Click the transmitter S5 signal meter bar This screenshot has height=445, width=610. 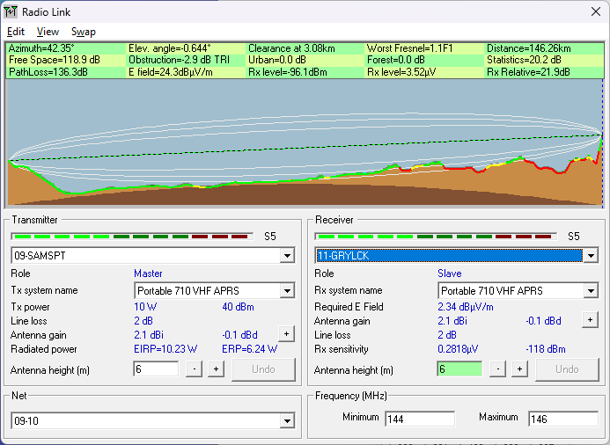pyautogui.click(x=132, y=237)
